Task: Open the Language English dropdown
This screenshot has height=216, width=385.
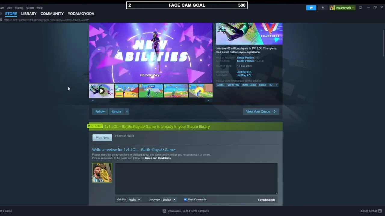Action: [169, 199]
